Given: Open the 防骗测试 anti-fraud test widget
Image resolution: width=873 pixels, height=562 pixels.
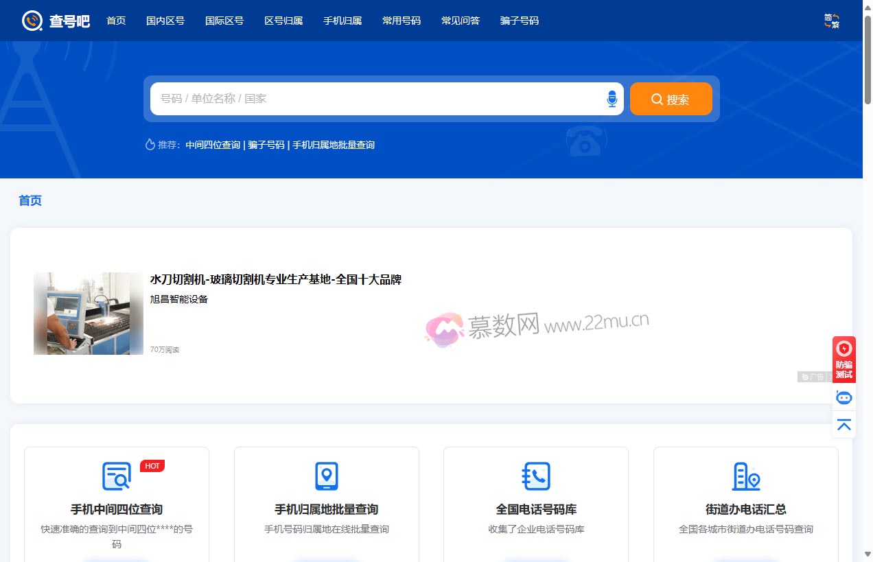Looking at the screenshot, I should 843,359.
